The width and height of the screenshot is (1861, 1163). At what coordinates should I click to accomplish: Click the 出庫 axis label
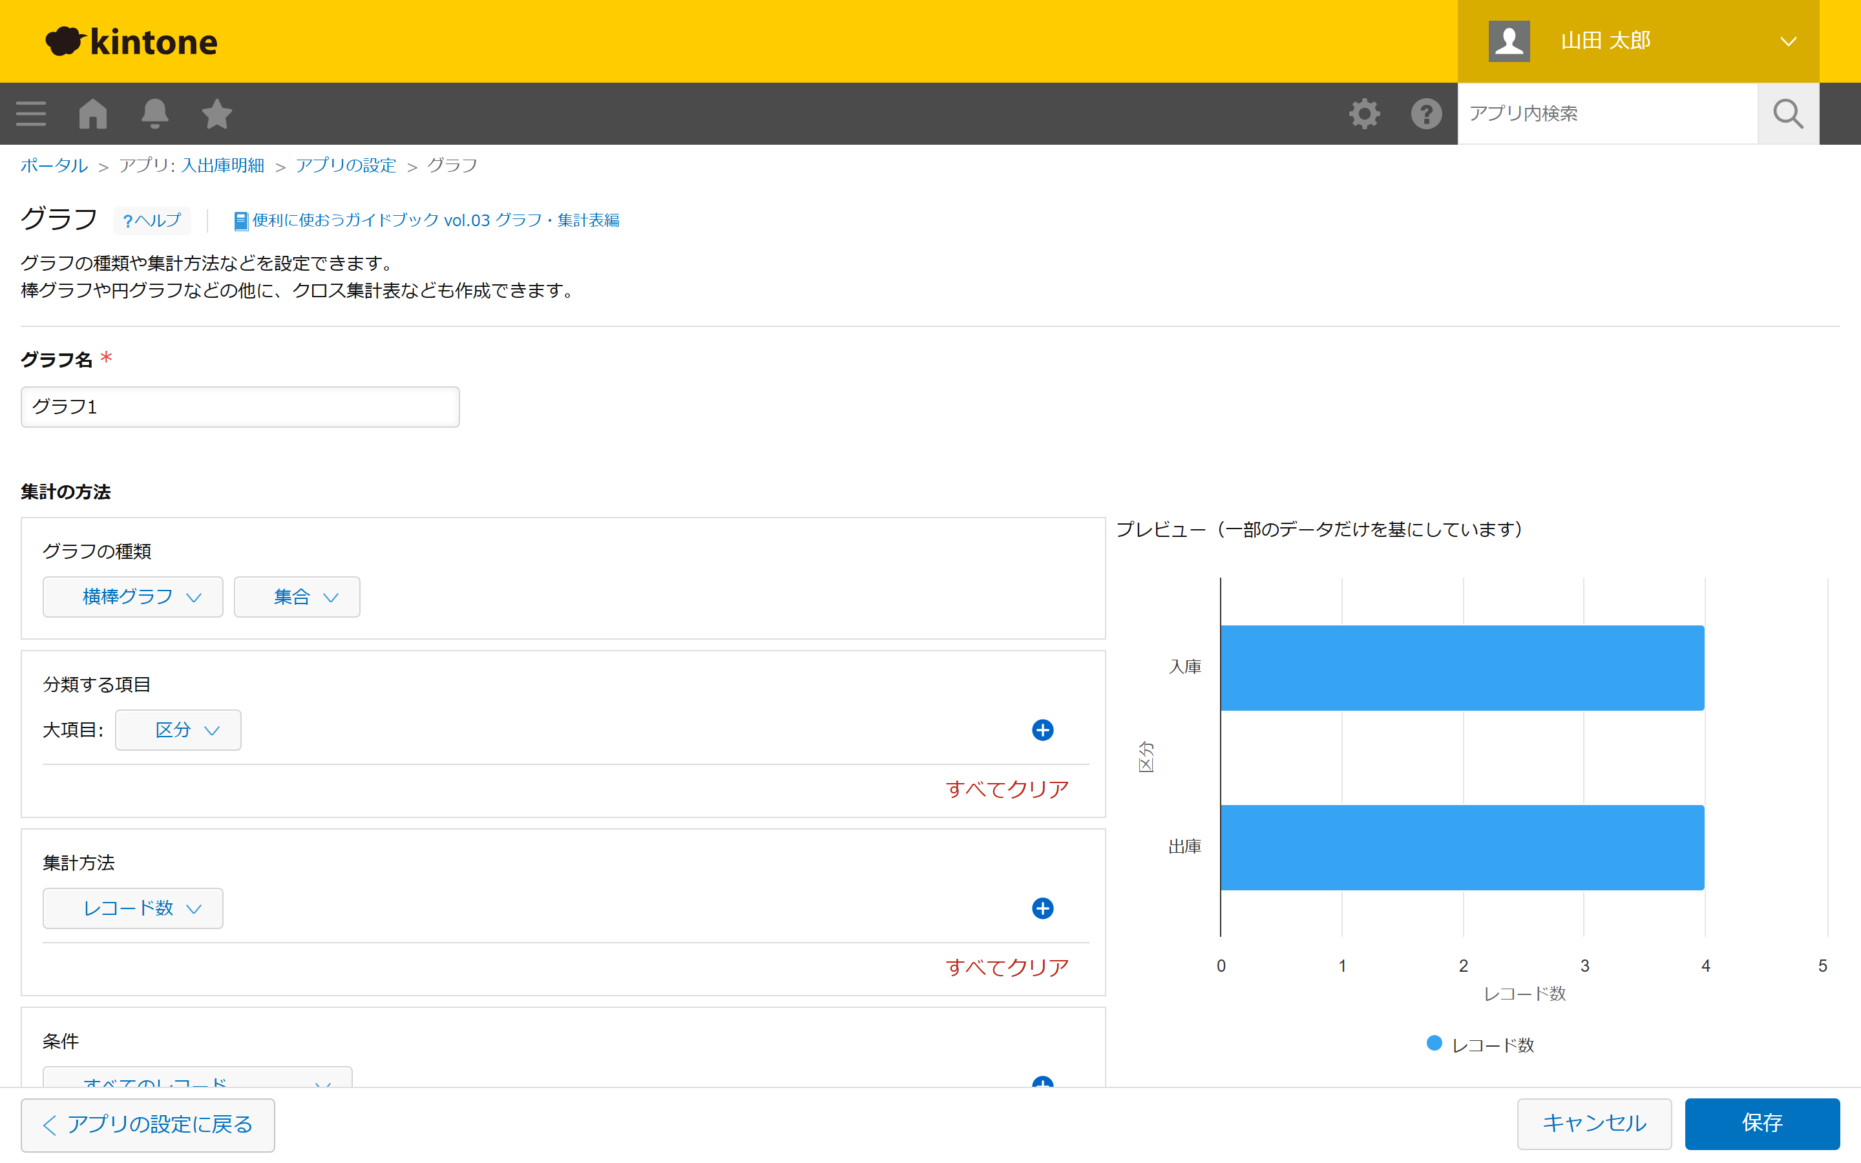(1185, 847)
